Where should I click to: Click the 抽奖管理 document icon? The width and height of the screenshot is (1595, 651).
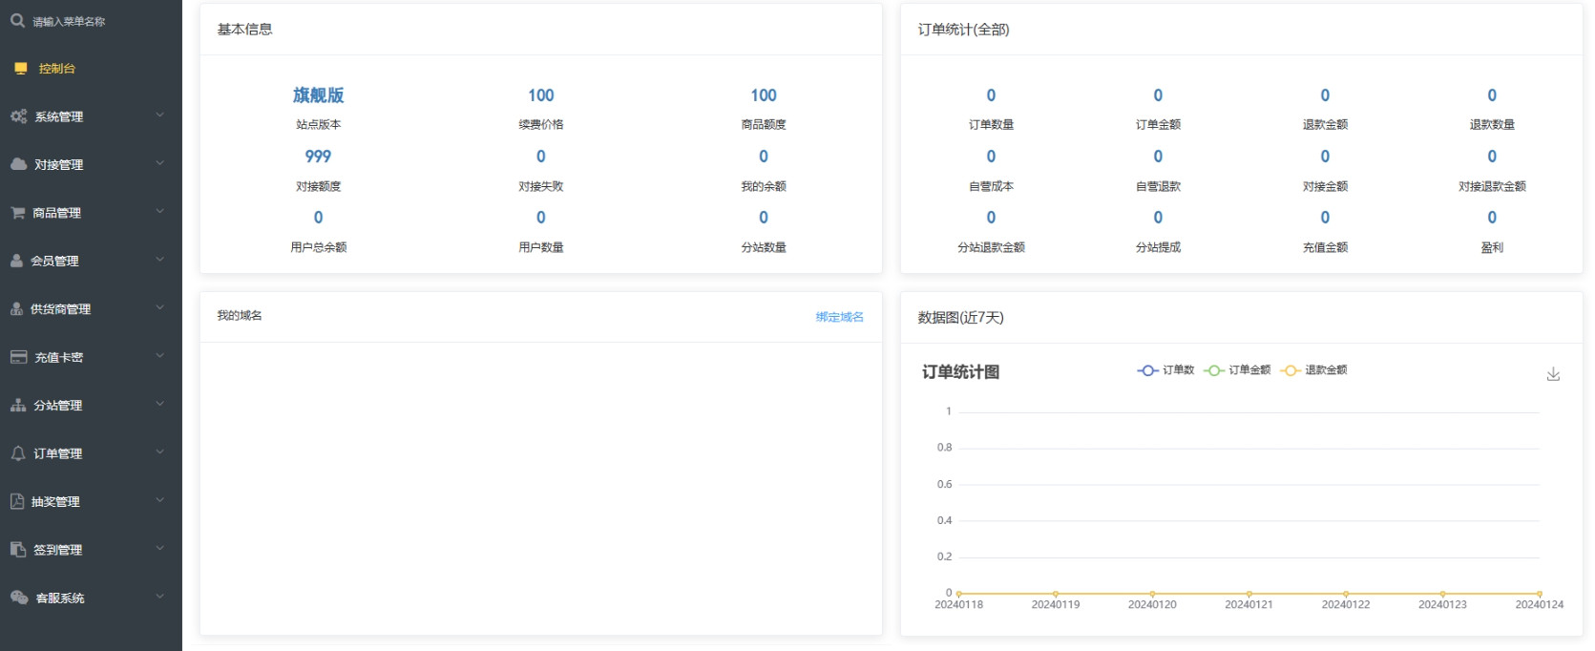click(16, 501)
